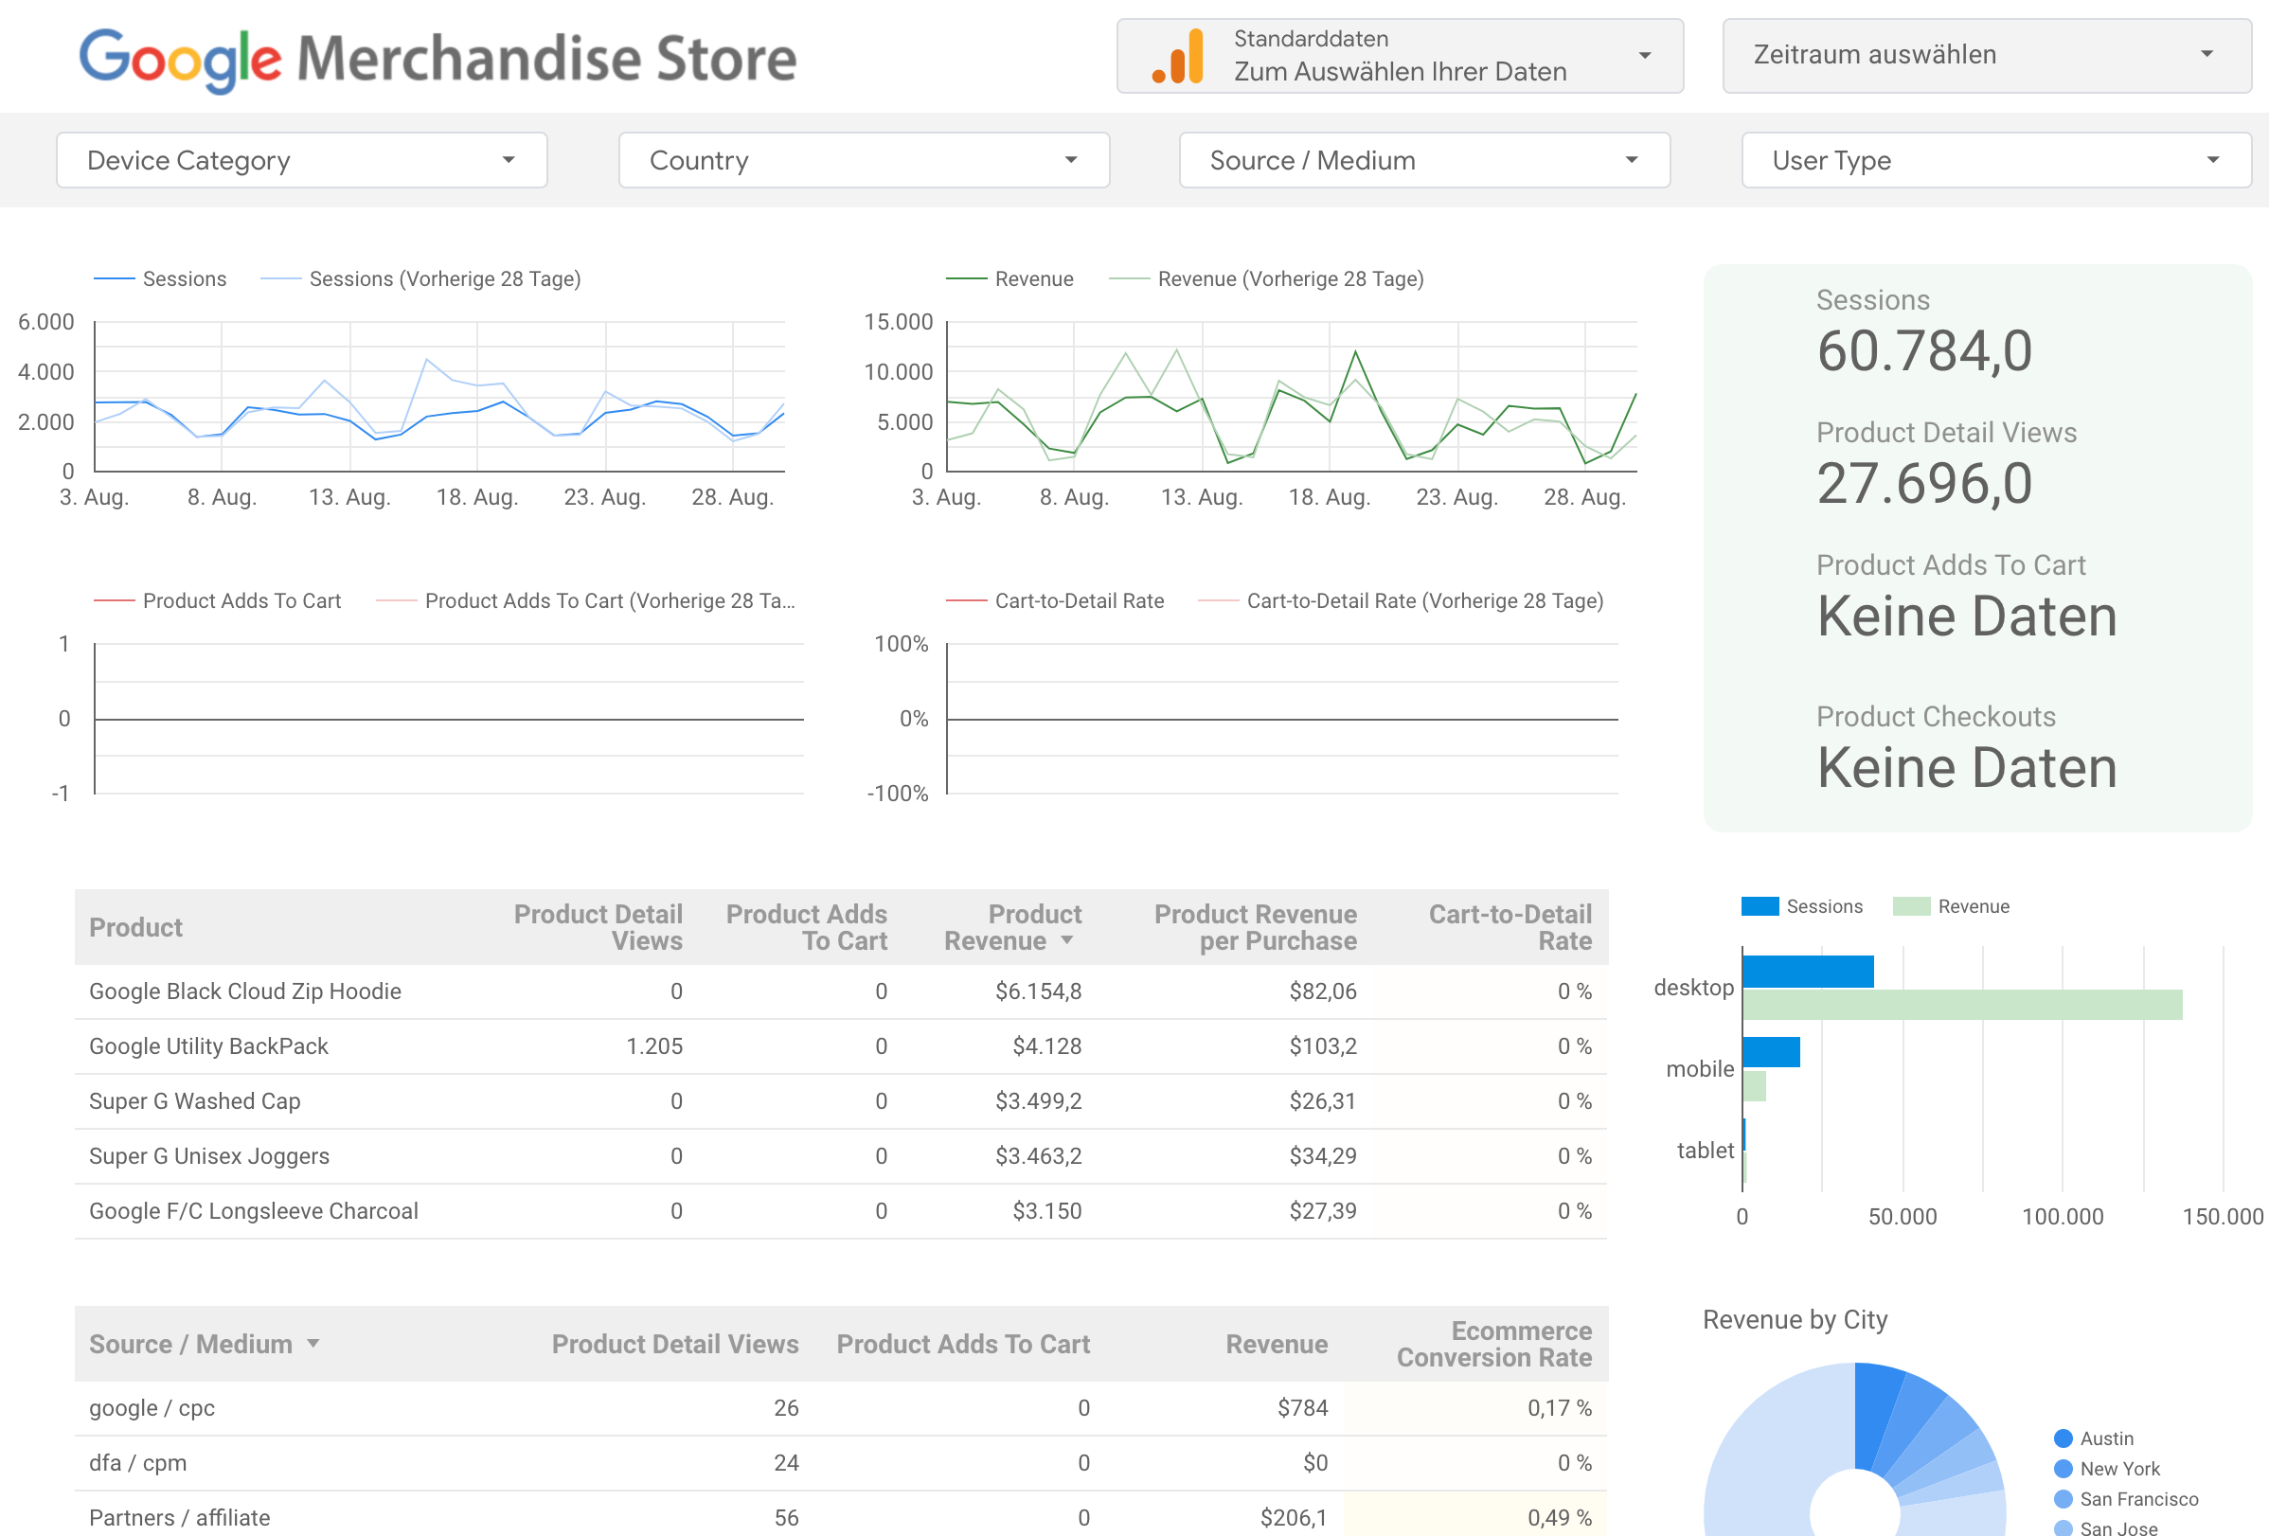The height and width of the screenshot is (1536, 2269).
Task: Click the Google Merchandise Store logo
Action: pos(437,58)
